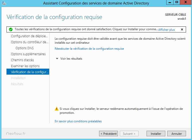Click Réexécuter la vérification de la configuration requise

click(x=89, y=49)
